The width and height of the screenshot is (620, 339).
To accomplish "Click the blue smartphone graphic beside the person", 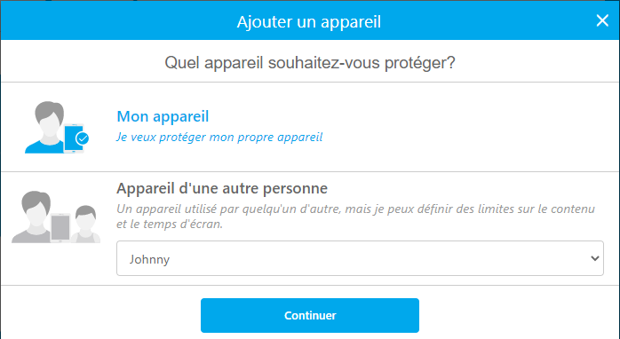I will tap(74, 138).
